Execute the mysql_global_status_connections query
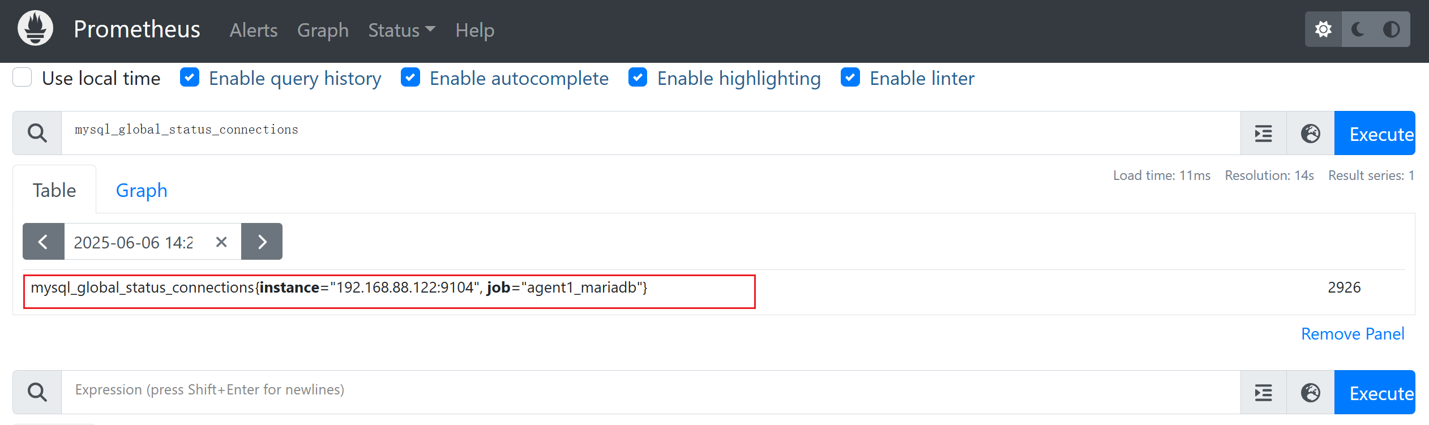The height and width of the screenshot is (425, 1429). pos(1375,134)
